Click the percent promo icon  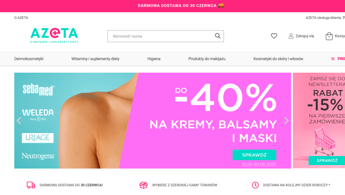(333, 58)
